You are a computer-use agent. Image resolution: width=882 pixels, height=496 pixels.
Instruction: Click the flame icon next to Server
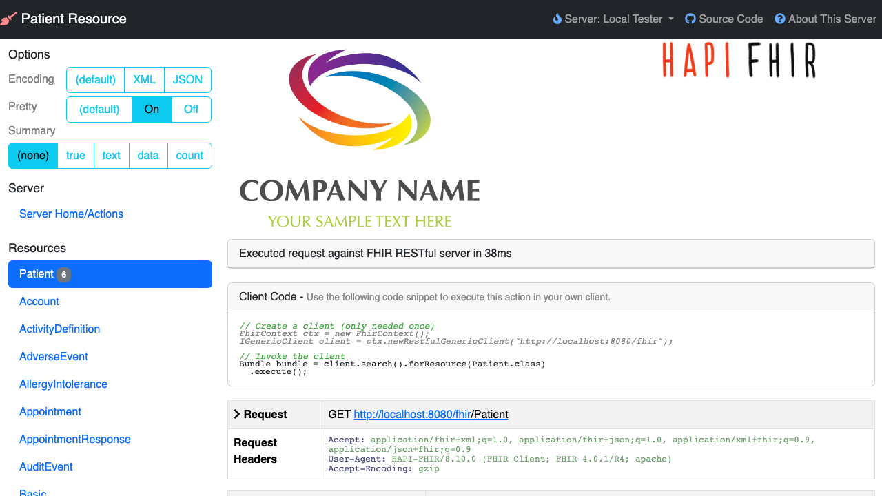click(557, 19)
